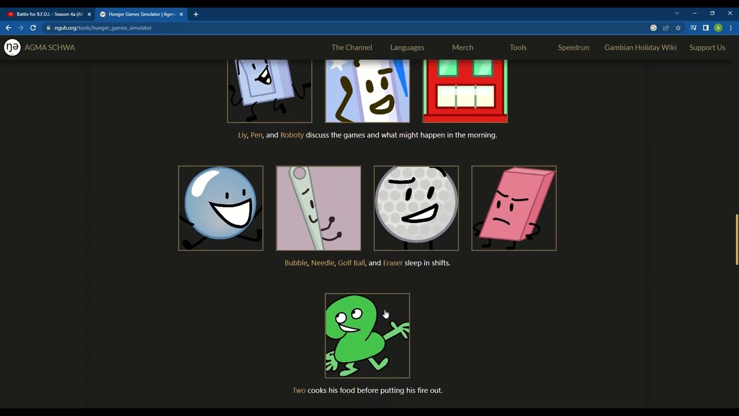Click text 'discuss the games and what might happen'
This screenshot has height=416, width=739.
coord(374,135)
